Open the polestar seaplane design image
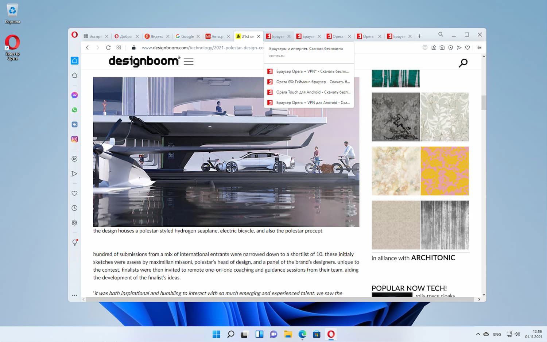 [226, 152]
